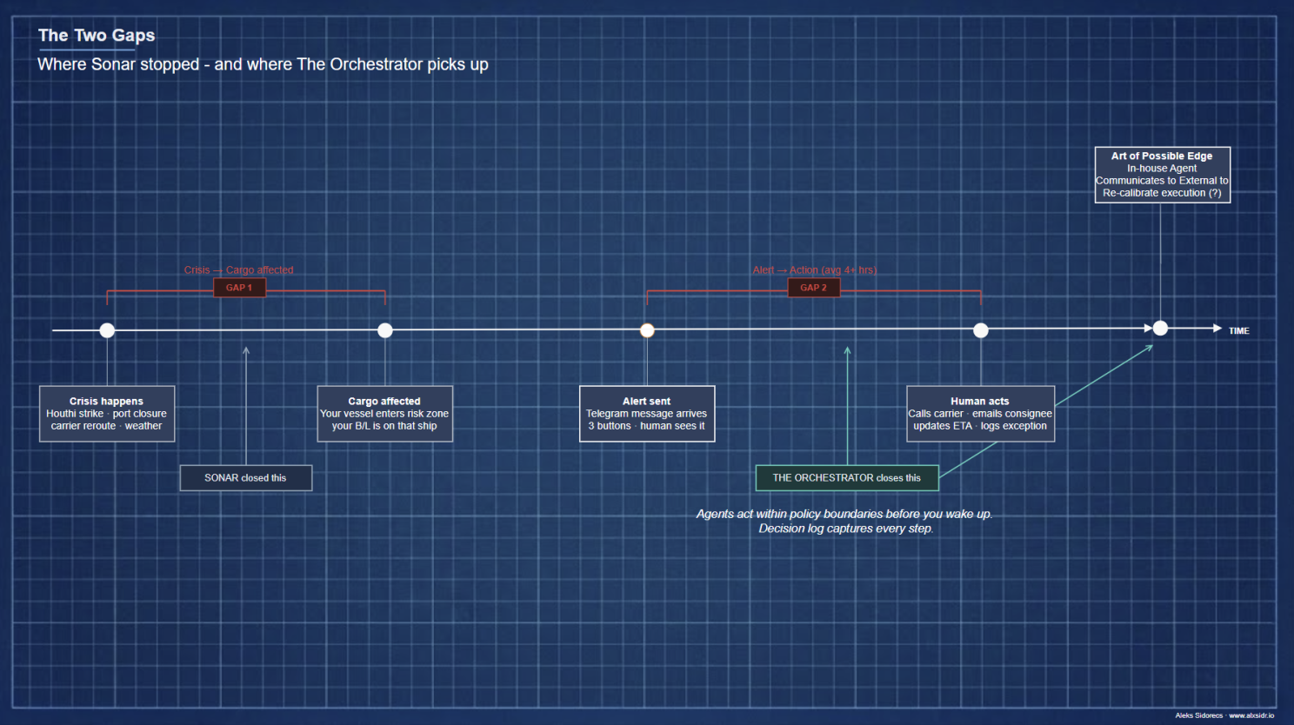Image resolution: width=1294 pixels, height=725 pixels.
Task: Open the Art of Possible Edge box
Action: pos(1163,174)
